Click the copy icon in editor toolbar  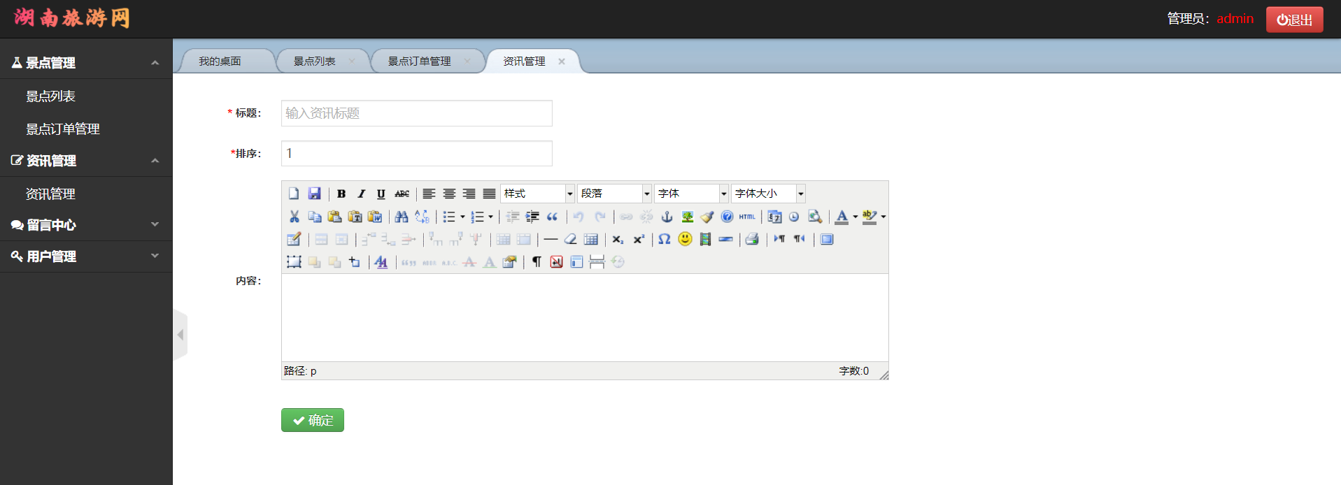coord(315,217)
